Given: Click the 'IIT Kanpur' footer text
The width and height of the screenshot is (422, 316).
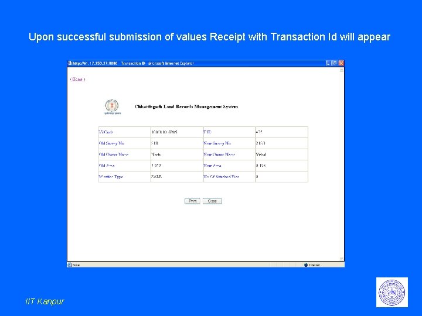Looking at the screenshot, I should pyautogui.click(x=45, y=301).
